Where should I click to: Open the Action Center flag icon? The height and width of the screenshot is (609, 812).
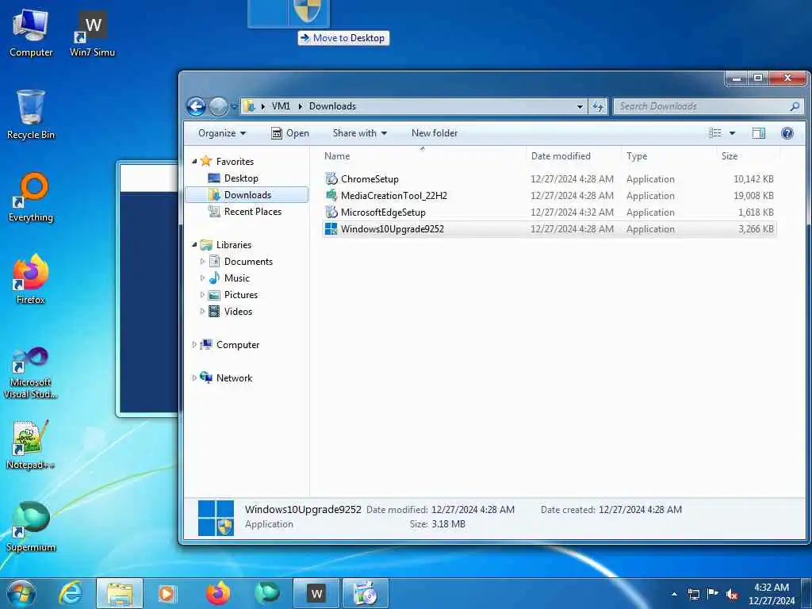(713, 594)
